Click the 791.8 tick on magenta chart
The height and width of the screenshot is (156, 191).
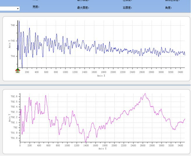click(x=14, y=138)
